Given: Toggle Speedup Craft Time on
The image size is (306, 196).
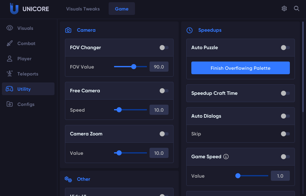Looking at the screenshot, I should click(x=285, y=93).
